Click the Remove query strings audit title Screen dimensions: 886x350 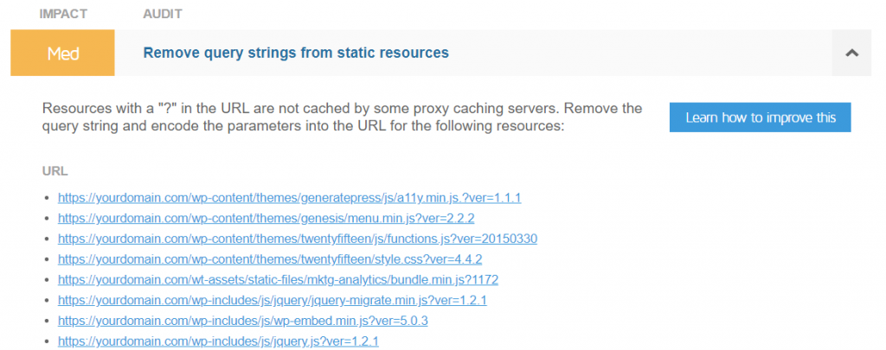(296, 53)
